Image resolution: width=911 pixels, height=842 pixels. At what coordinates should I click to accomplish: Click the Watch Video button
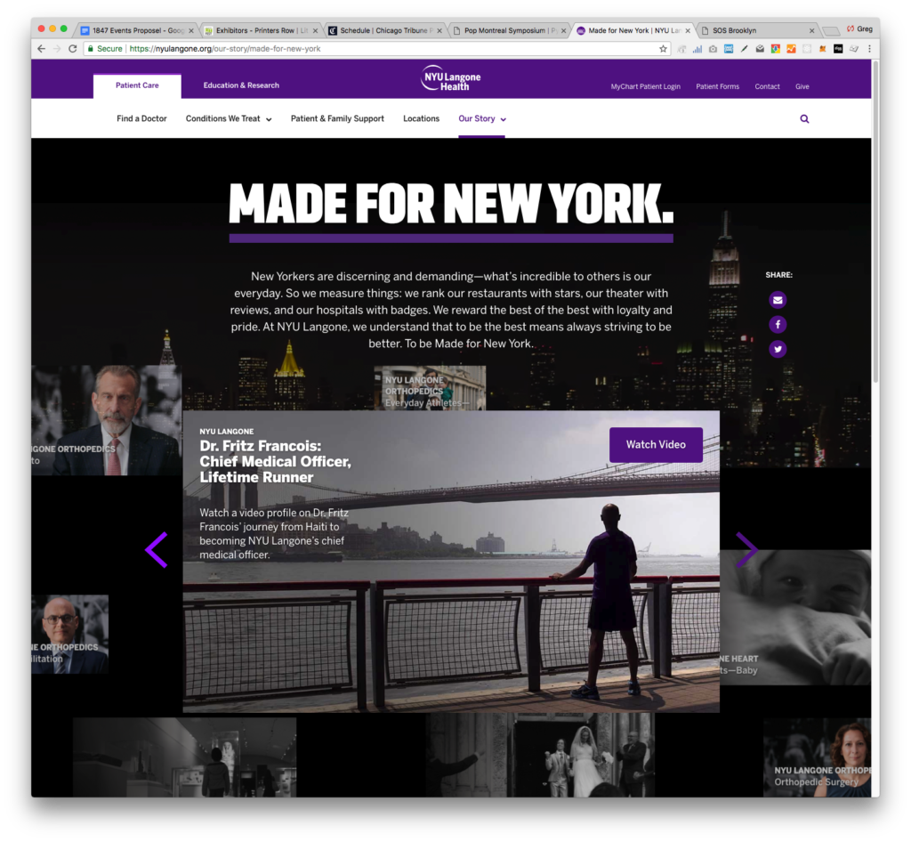click(656, 444)
